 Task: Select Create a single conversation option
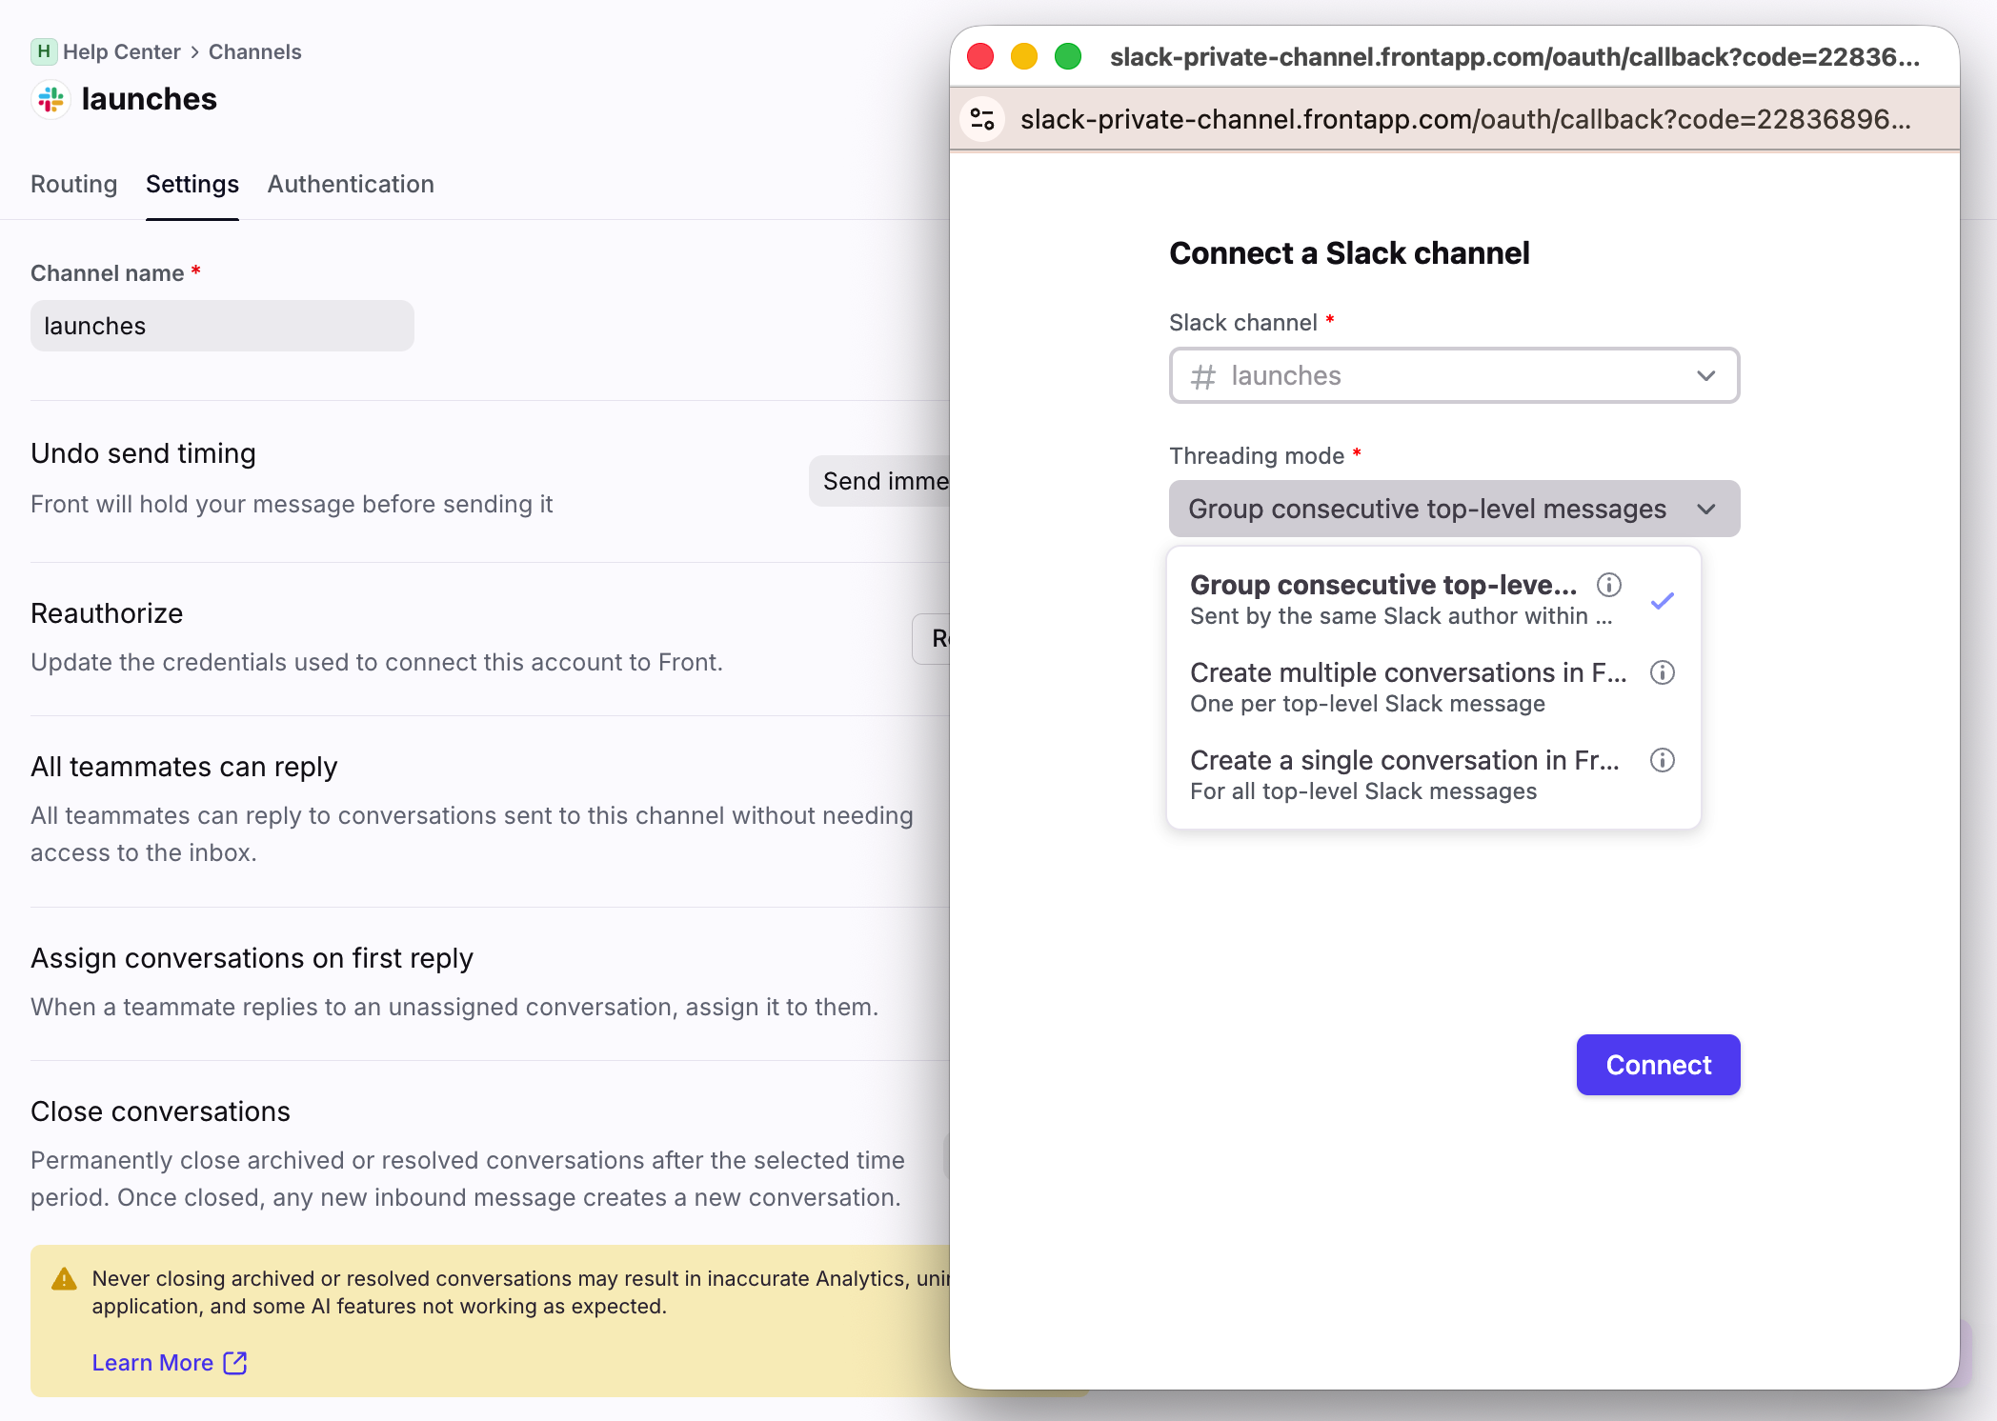pos(1404,775)
